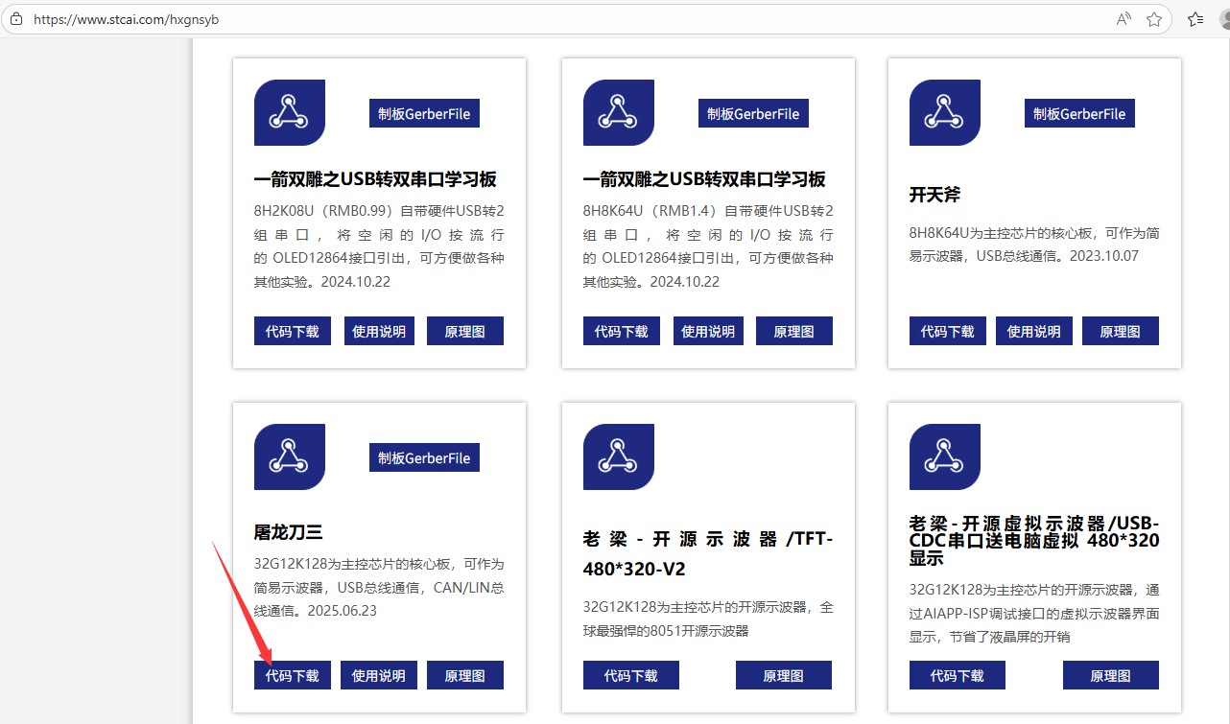
Task: Click the browser address bar URL
Action: (125, 19)
